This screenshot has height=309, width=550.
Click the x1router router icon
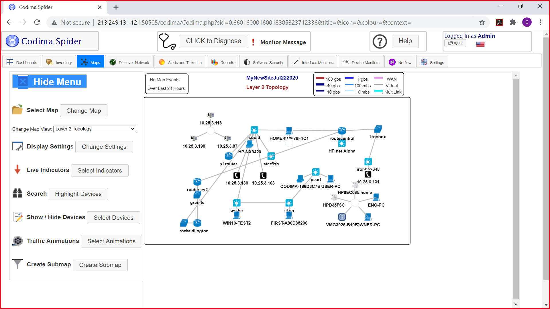click(229, 156)
